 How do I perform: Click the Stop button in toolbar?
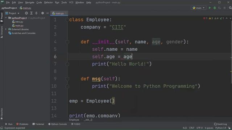224,8
